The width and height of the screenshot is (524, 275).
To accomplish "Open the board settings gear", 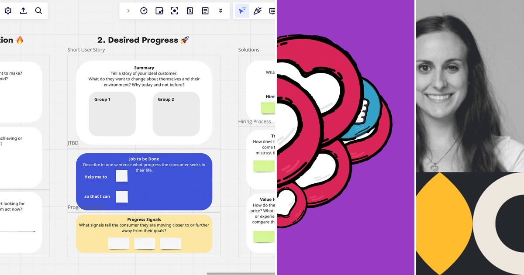I will point(8,10).
